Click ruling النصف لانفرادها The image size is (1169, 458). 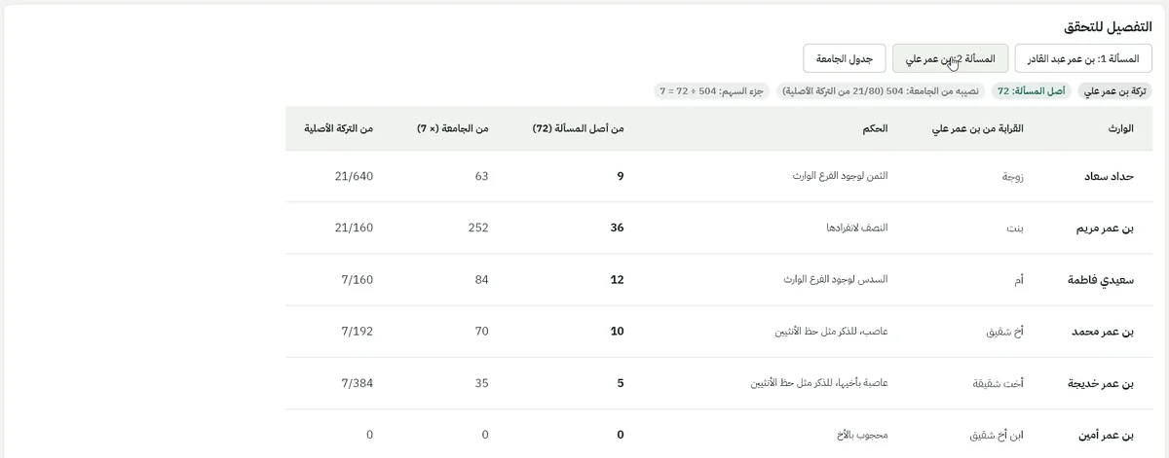coord(856,229)
